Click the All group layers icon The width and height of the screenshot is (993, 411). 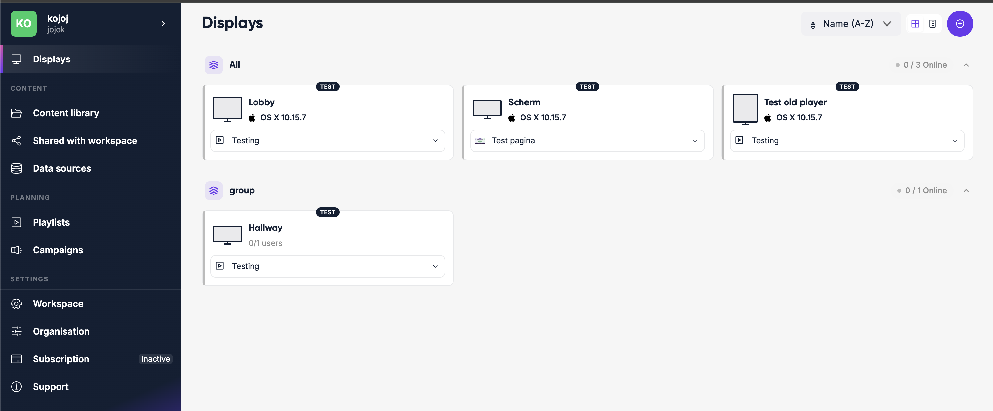(213, 65)
